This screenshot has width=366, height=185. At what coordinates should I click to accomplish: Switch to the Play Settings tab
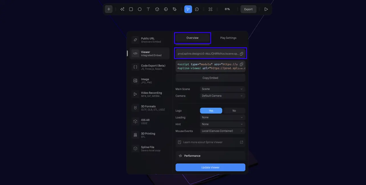click(228, 38)
